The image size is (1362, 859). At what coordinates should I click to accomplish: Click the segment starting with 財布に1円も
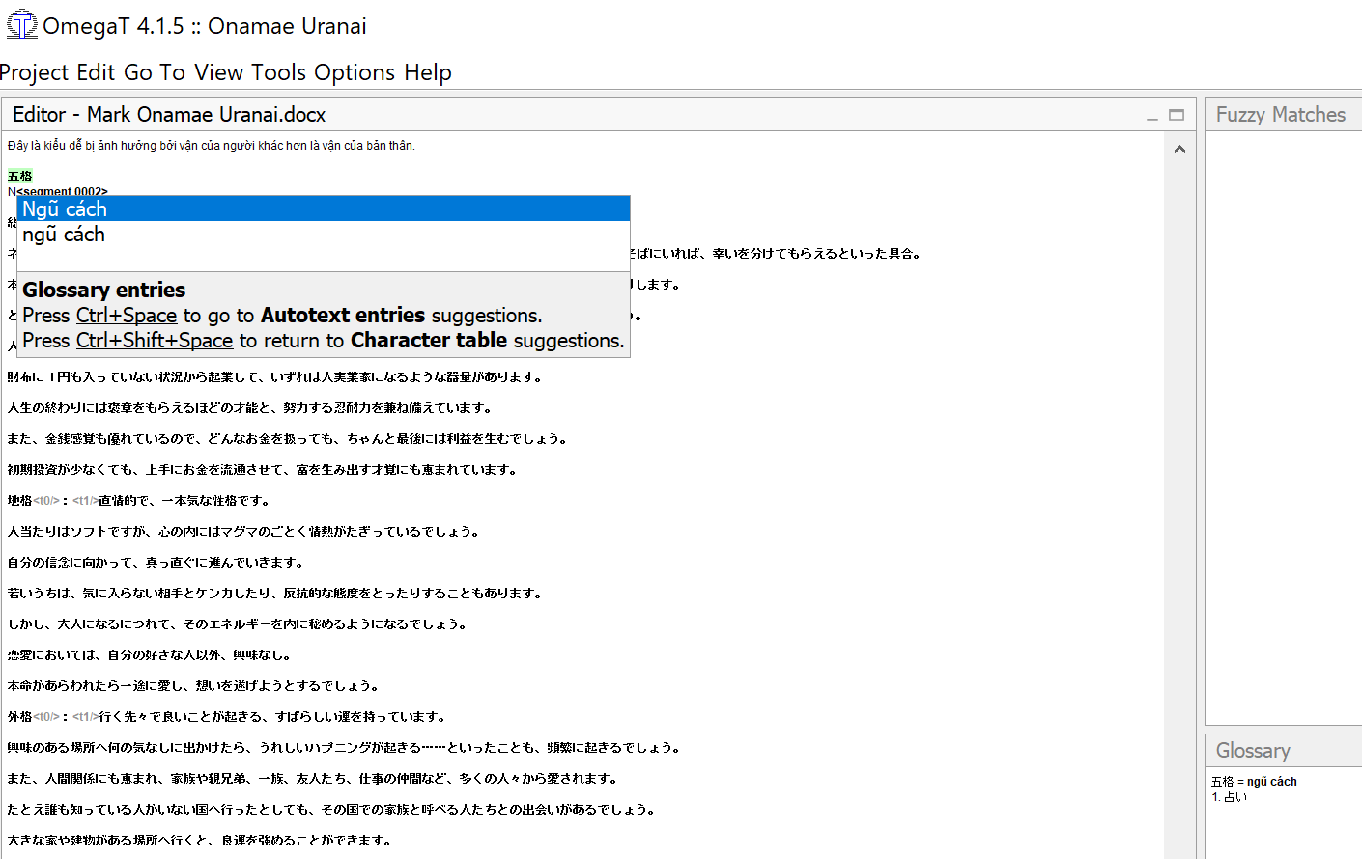[274, 377]
